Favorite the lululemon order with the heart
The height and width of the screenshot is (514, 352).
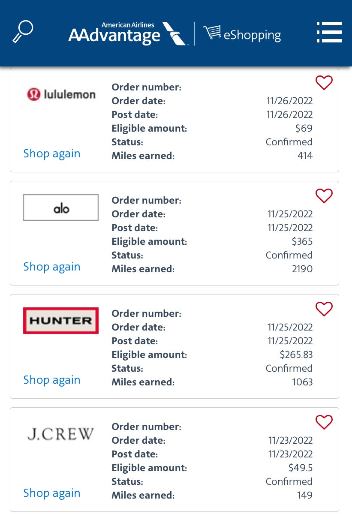point(324,83)
